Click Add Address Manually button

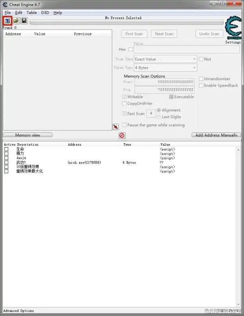click(x=216, y=135)
